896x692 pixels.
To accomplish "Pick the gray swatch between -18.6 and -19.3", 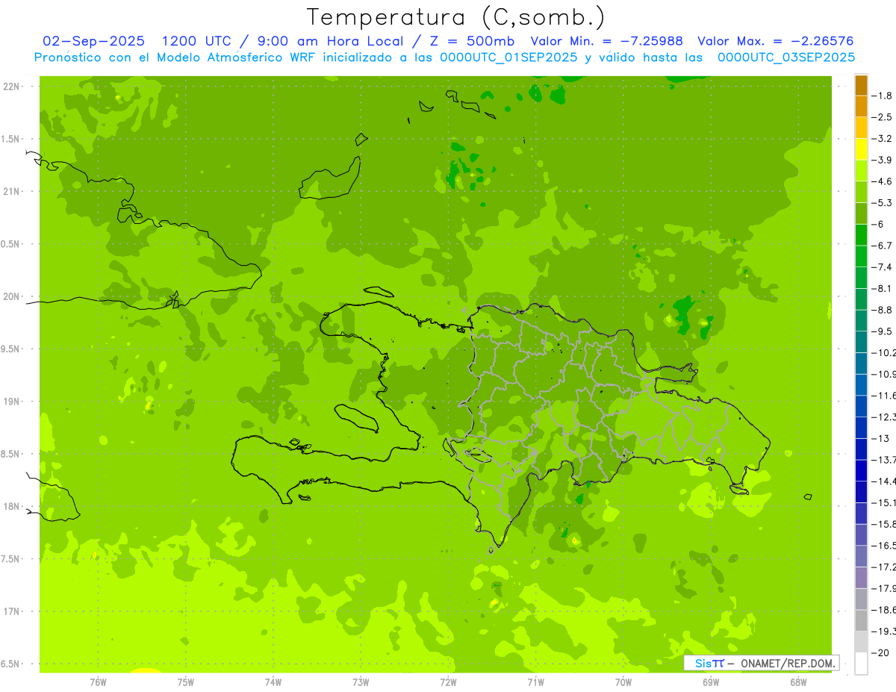I will tap(861, 621).
